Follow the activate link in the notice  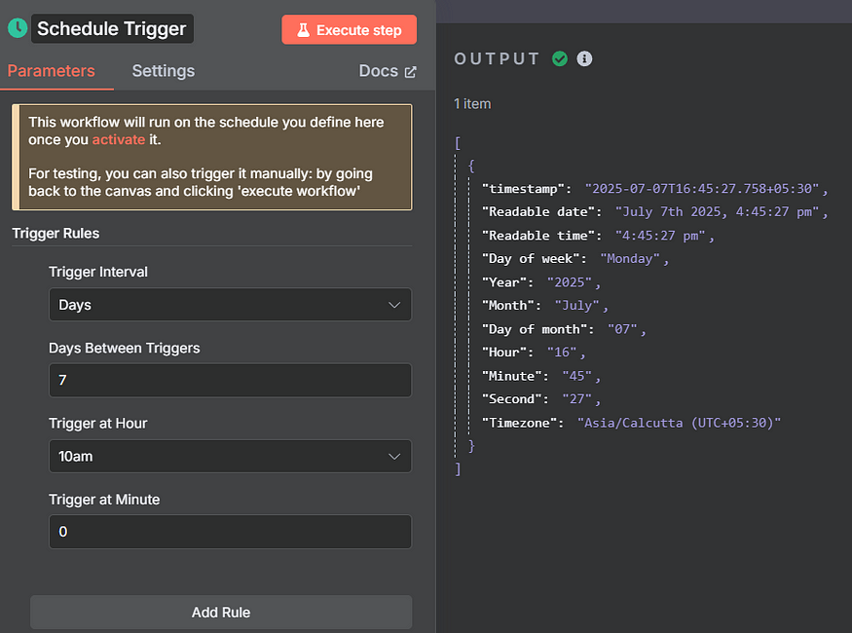[119, 139]
